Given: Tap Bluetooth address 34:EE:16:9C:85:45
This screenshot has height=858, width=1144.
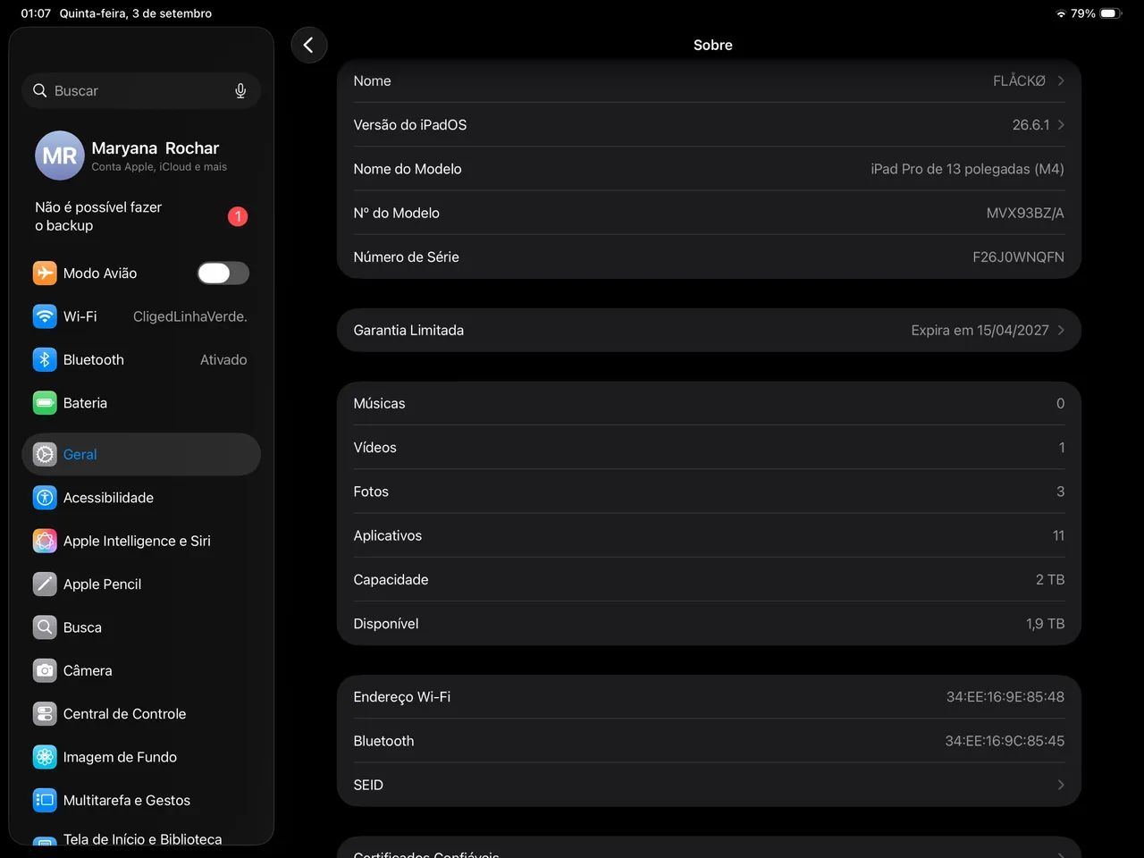Looking at the screenshot, I should (x=1005, y=740).
